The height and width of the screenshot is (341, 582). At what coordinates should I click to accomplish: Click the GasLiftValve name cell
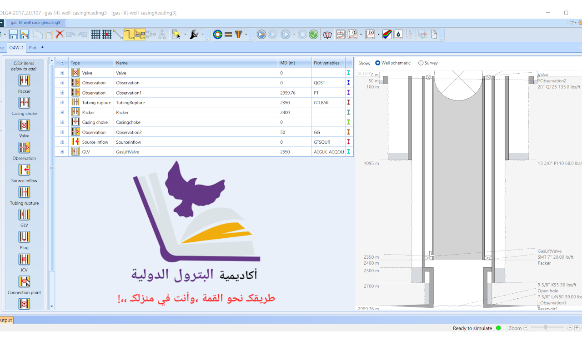click(x=196, y=152)
